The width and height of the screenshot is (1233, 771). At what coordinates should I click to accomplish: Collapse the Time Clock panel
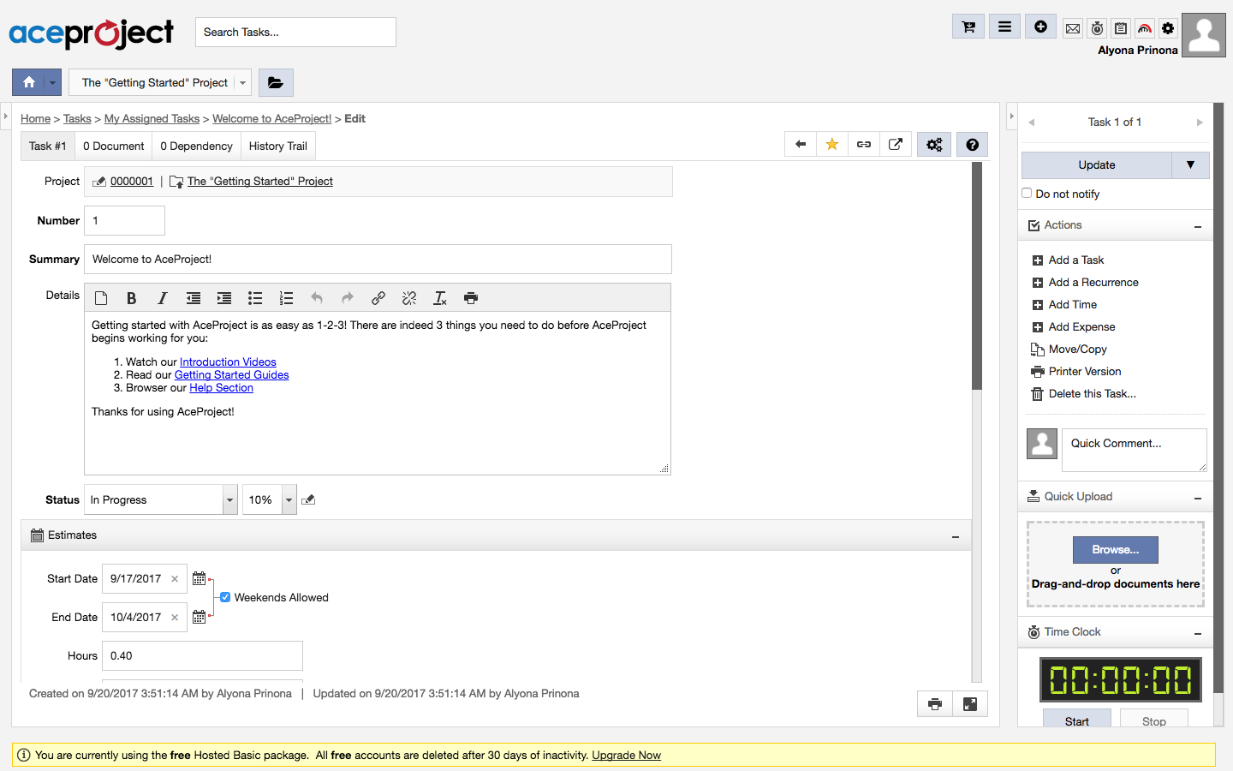tap(1198, 633)
